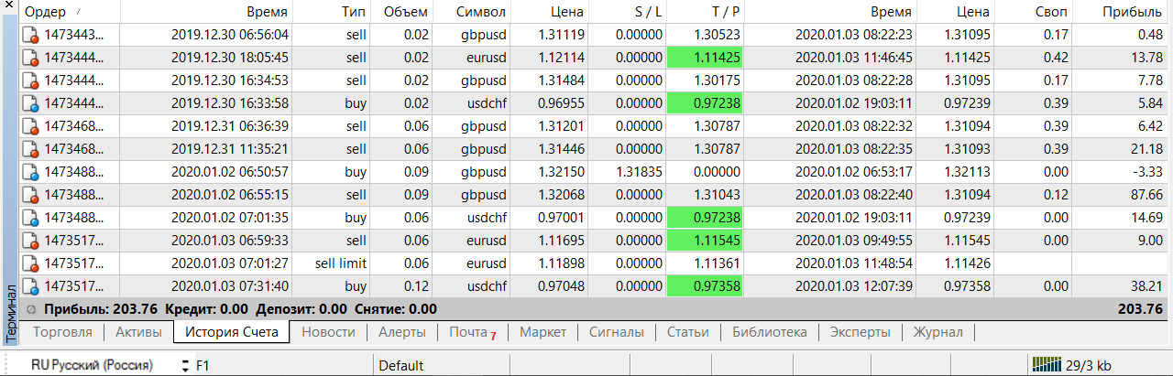Open the keyboard language arrows next to Русский
This screenshot has width=1173, height=376.
pyautogui.click(x=186, y=365)
